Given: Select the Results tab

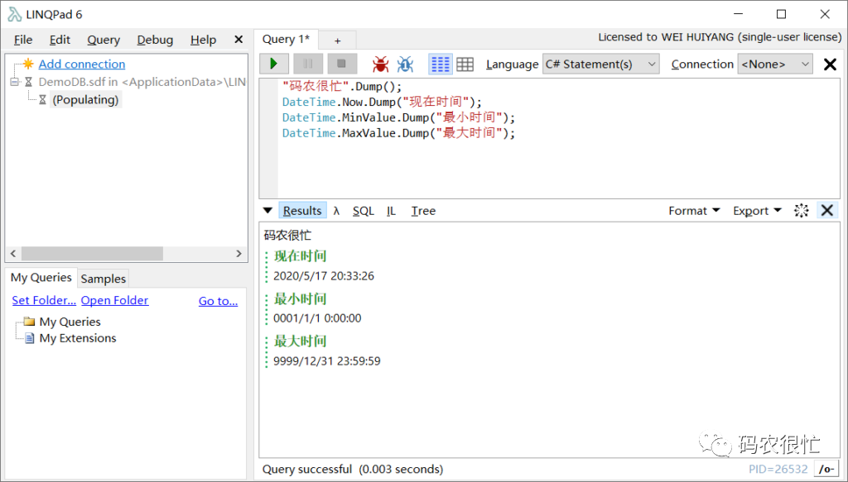Looking at the screenshot, I should pyautogui.click(x=302, y=211).
